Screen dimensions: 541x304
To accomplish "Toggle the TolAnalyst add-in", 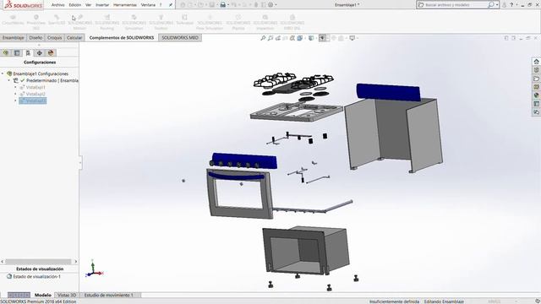I will pyautogui.click(x=184, y=20).
